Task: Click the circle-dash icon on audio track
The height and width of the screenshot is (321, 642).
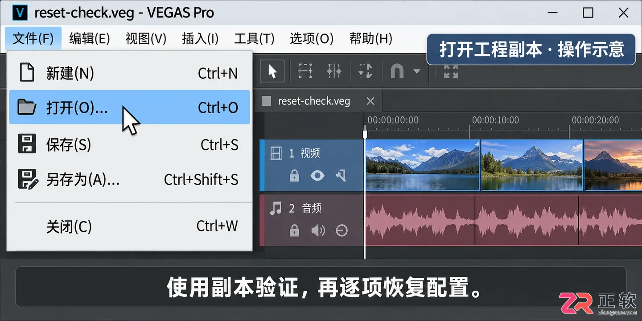Action: coord(342,230)
